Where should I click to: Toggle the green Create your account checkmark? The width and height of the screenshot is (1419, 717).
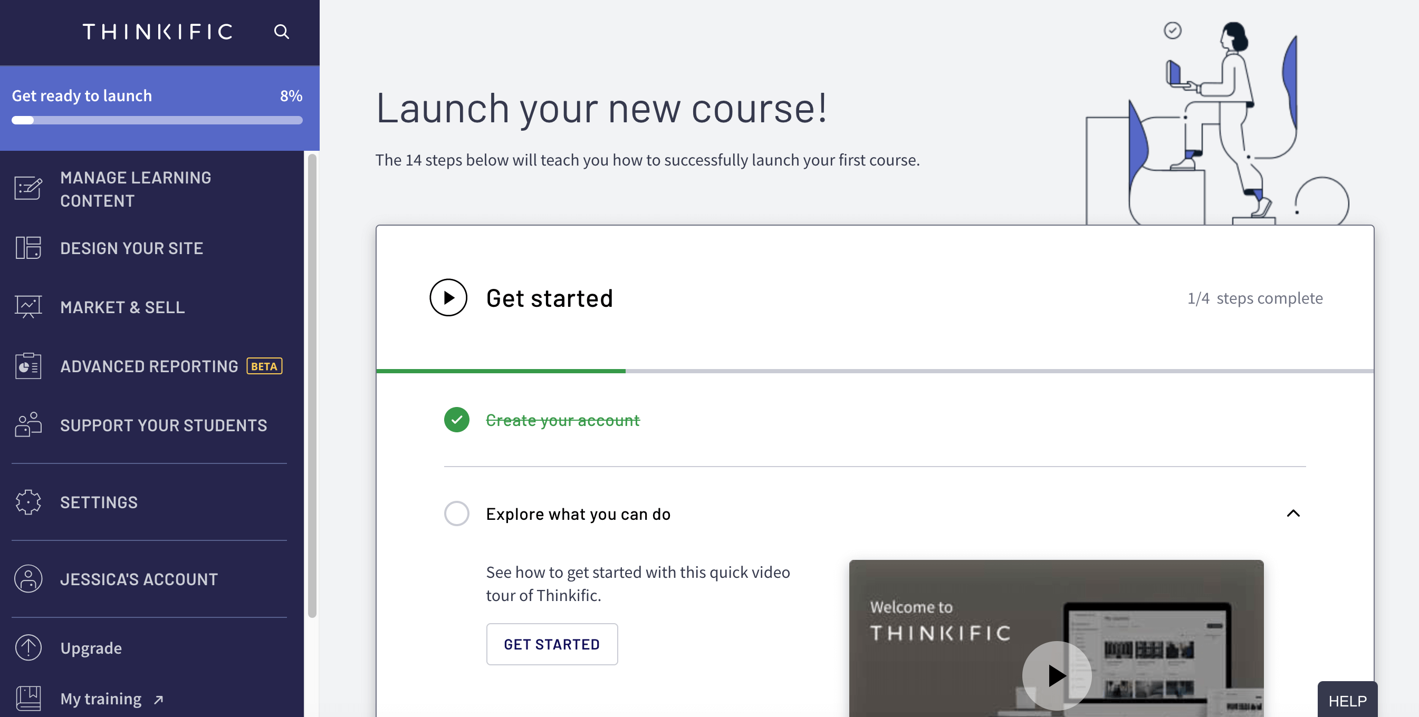457,420
